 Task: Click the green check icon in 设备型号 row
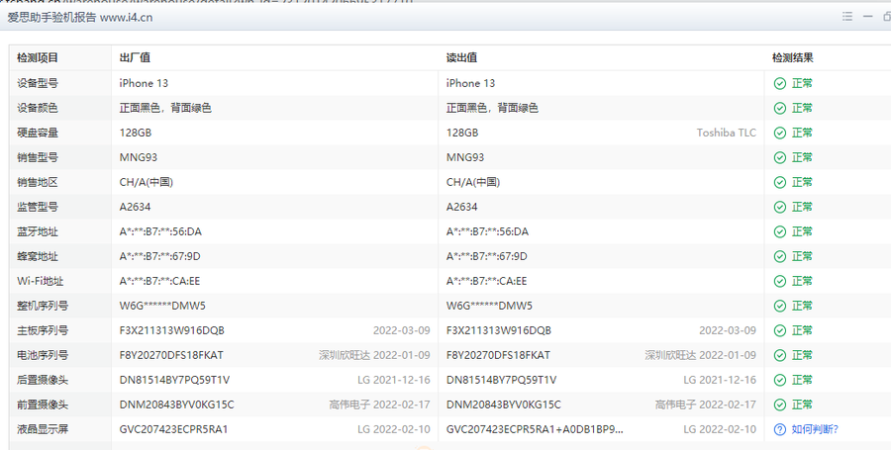click(x=780, y=83)
